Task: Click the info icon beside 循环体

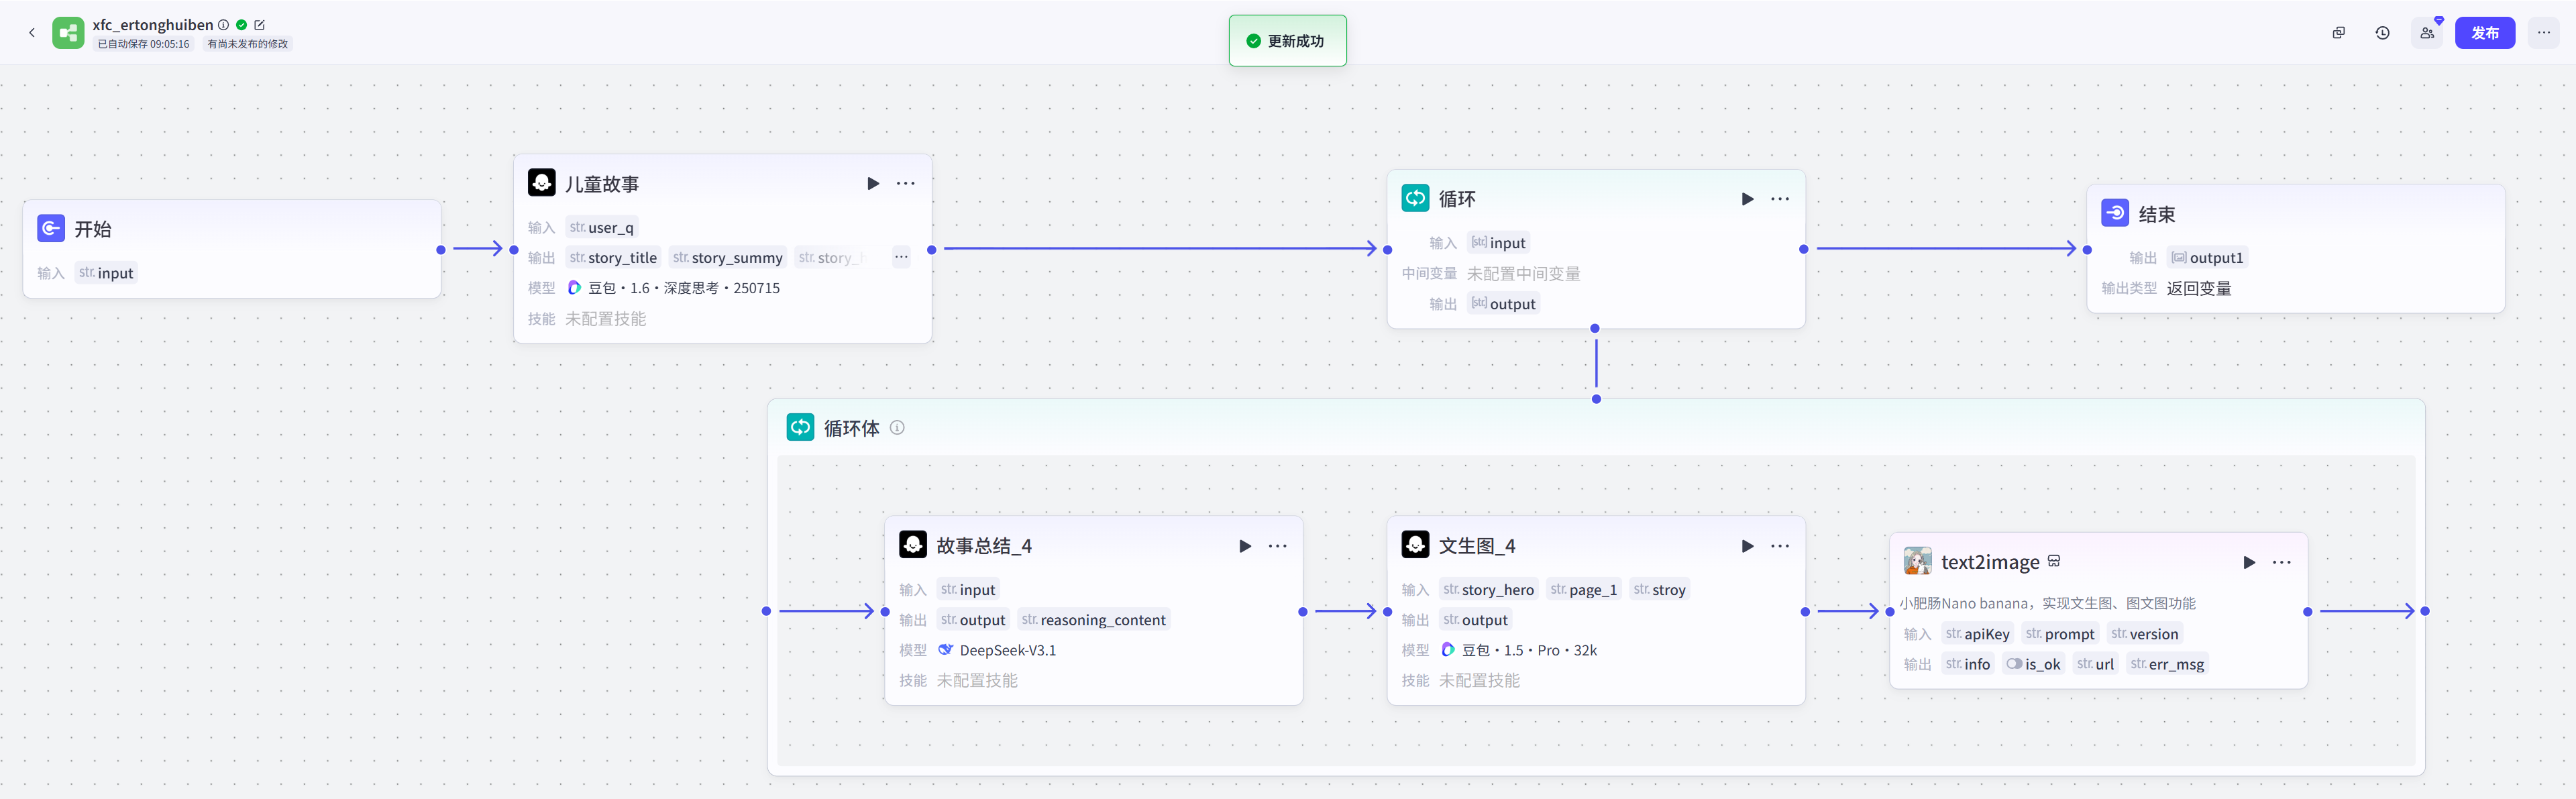Action: 897,428
